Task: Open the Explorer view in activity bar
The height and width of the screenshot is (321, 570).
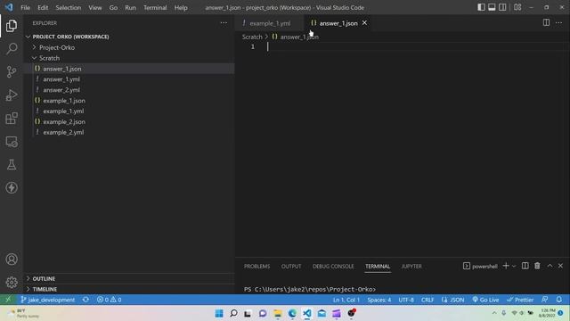Action: click(x=12, y=26)
